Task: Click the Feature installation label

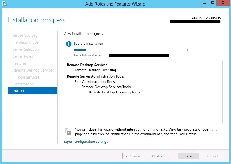Action: click(89, 44)
